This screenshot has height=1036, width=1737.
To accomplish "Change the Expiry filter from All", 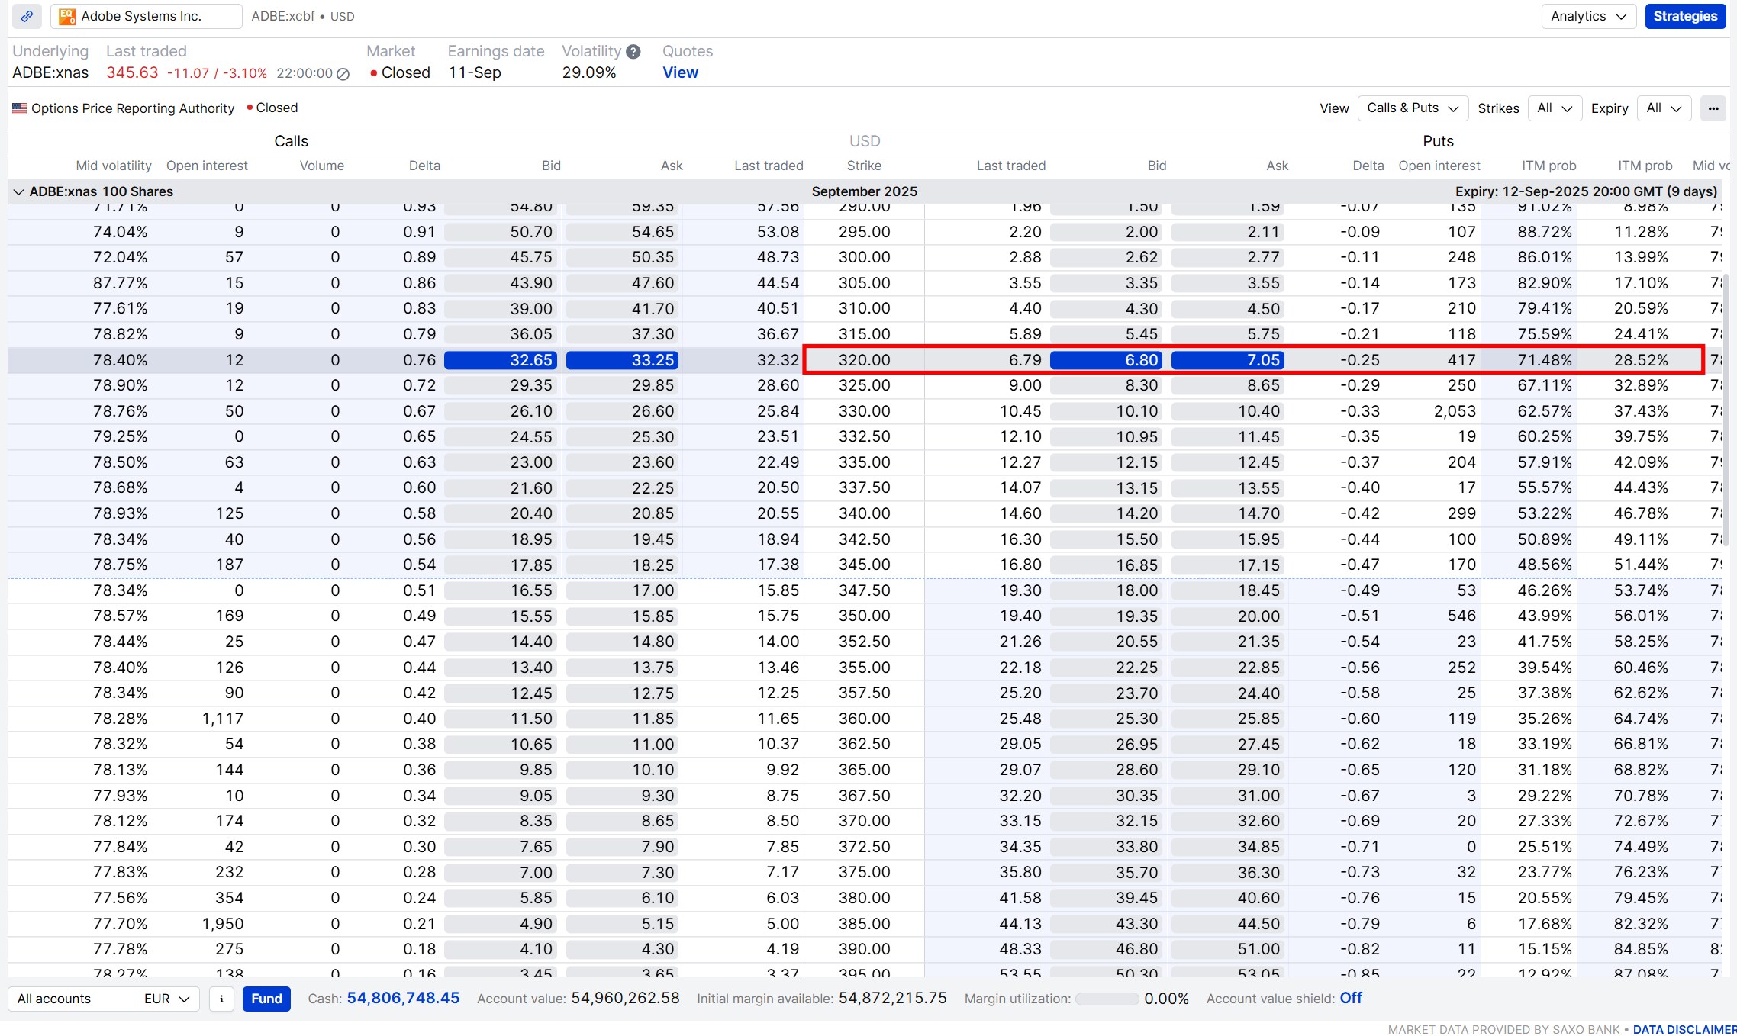I will click(x=1664, y=108).
